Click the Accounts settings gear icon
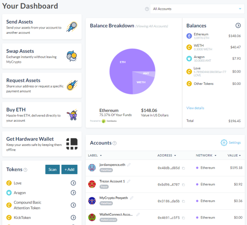 coord(224,142)
